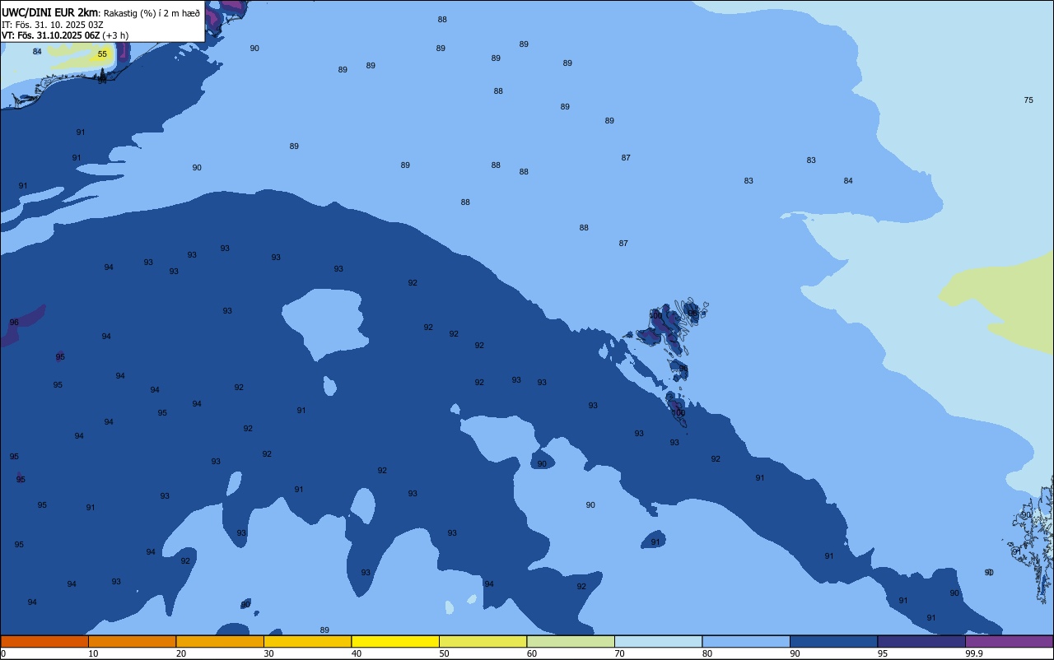Viewport: 1054px width, 660px height.
Task: Click the 10–20 orange legend segment
Action: pyautogui.click(x=132, y=641)
